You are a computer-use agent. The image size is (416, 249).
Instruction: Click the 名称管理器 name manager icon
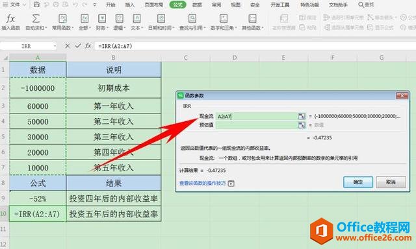[283, 19]
